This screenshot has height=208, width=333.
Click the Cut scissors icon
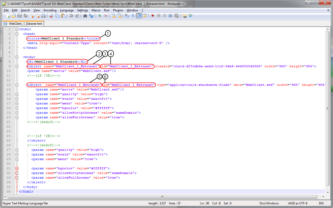[51, 16]
